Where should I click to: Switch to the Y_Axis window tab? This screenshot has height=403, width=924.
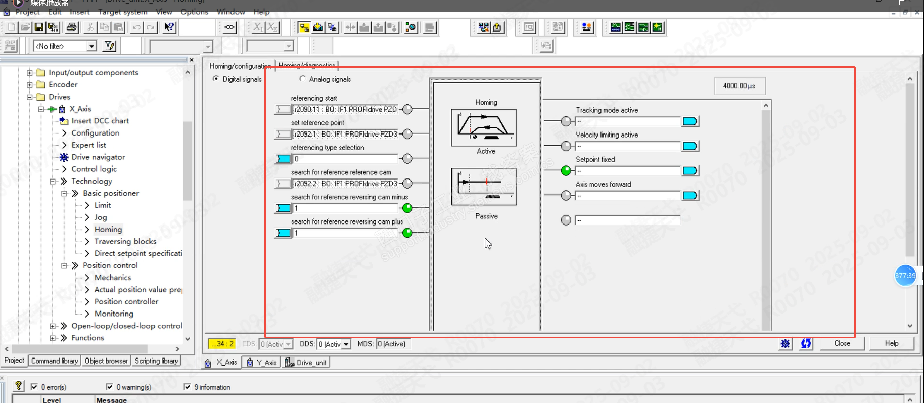pos(261,363)
